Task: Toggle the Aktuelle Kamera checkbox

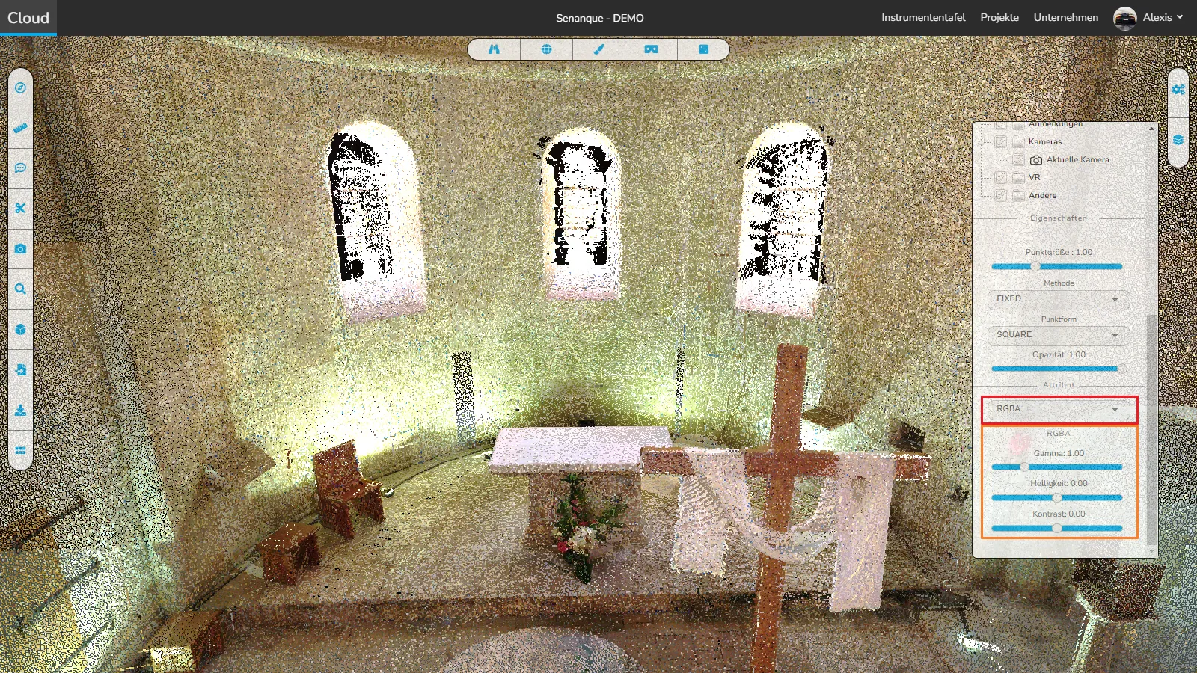Action: pyautogui.click(x=1018, y=160)
